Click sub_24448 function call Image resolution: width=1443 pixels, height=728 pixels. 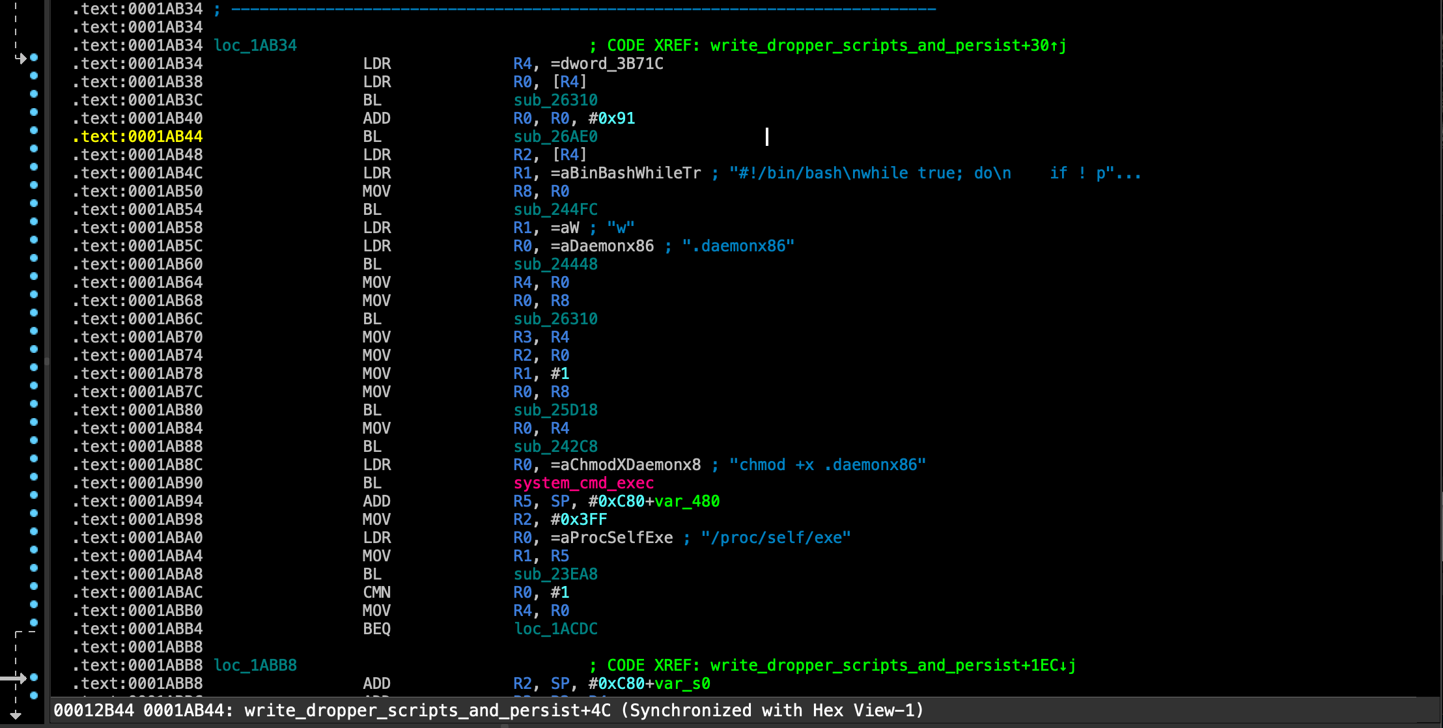click(x=555, y=264)
